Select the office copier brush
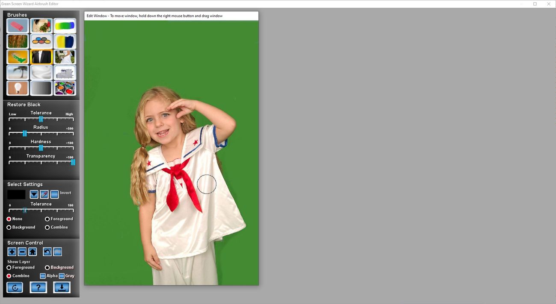Viewport: 556px width, 304px height. (x=65, y=73)
